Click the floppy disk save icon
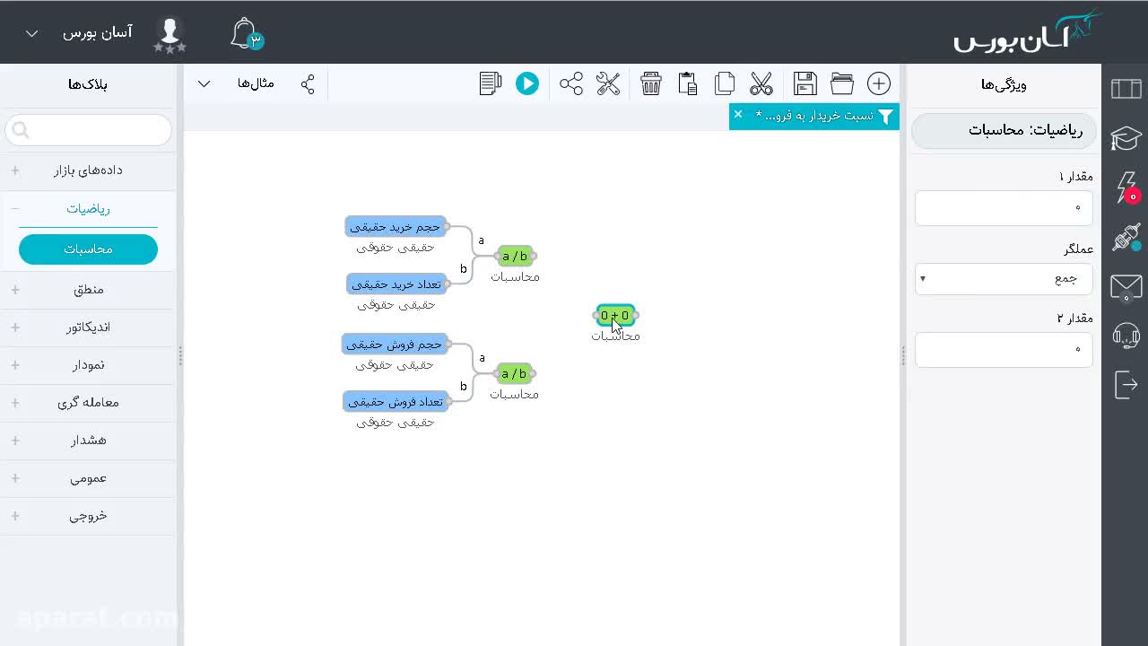The image size is (1148, 646). [805, 83]
